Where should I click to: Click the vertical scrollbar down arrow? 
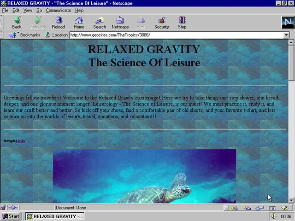click(291, 200)
